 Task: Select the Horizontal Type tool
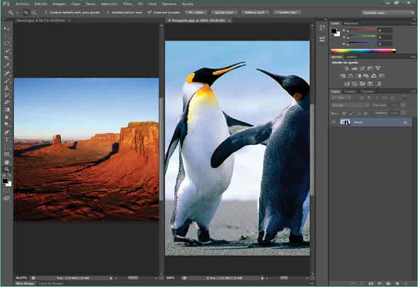(x=7, y=140)
